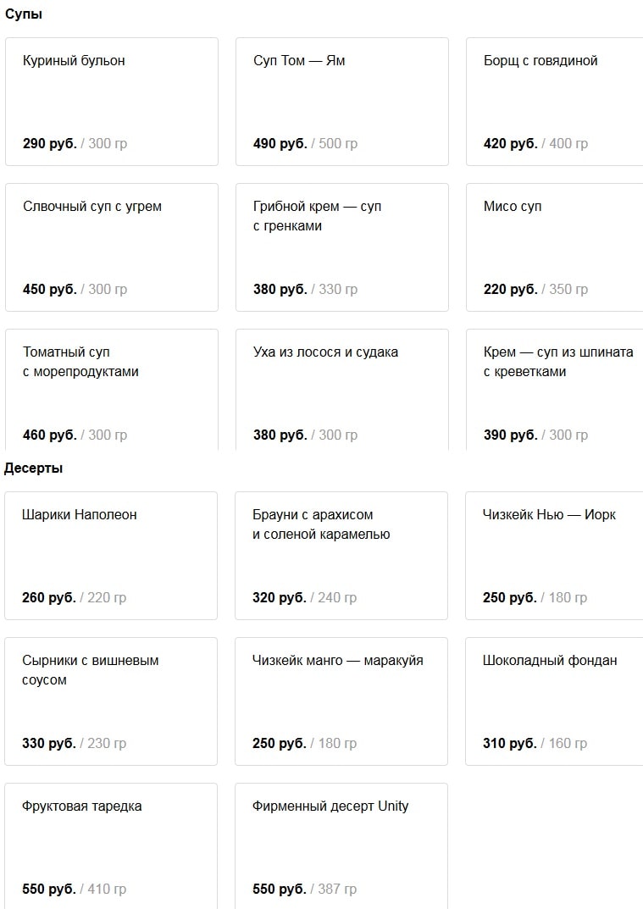Open the Фруктовая таредка card
The width and height of the screenshot is (643, 909).
(111, 846)
